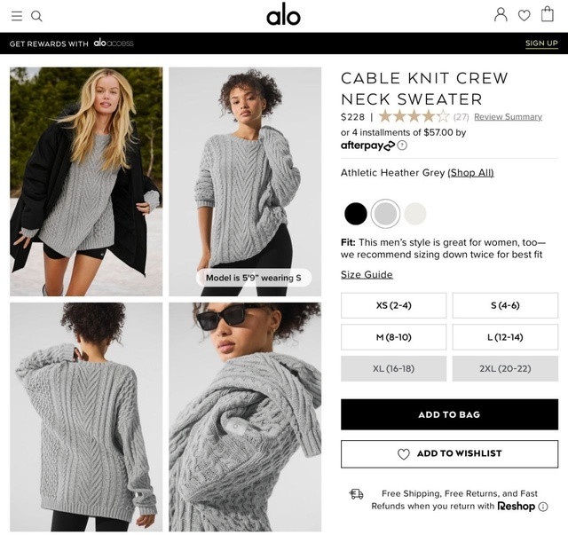Add the sweater to bag
This screenshot has width=568, height=535.
coord(449,414)
